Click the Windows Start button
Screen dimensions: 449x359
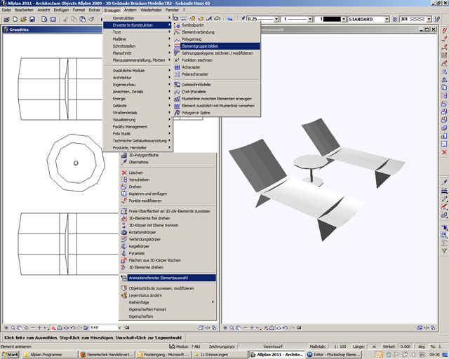10,355
